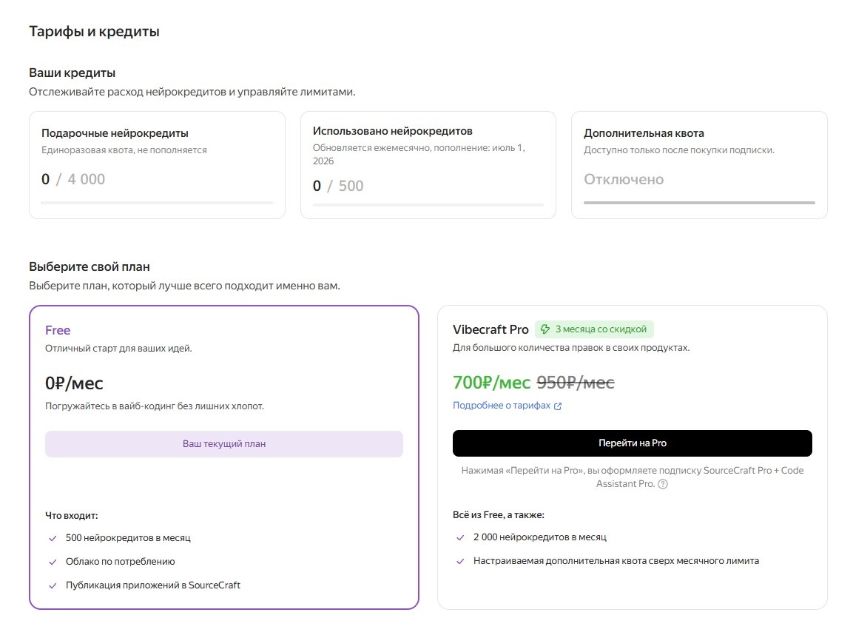
Task: Click the "Всё из Free, а также:" label
Action: [x=499, y=515]
